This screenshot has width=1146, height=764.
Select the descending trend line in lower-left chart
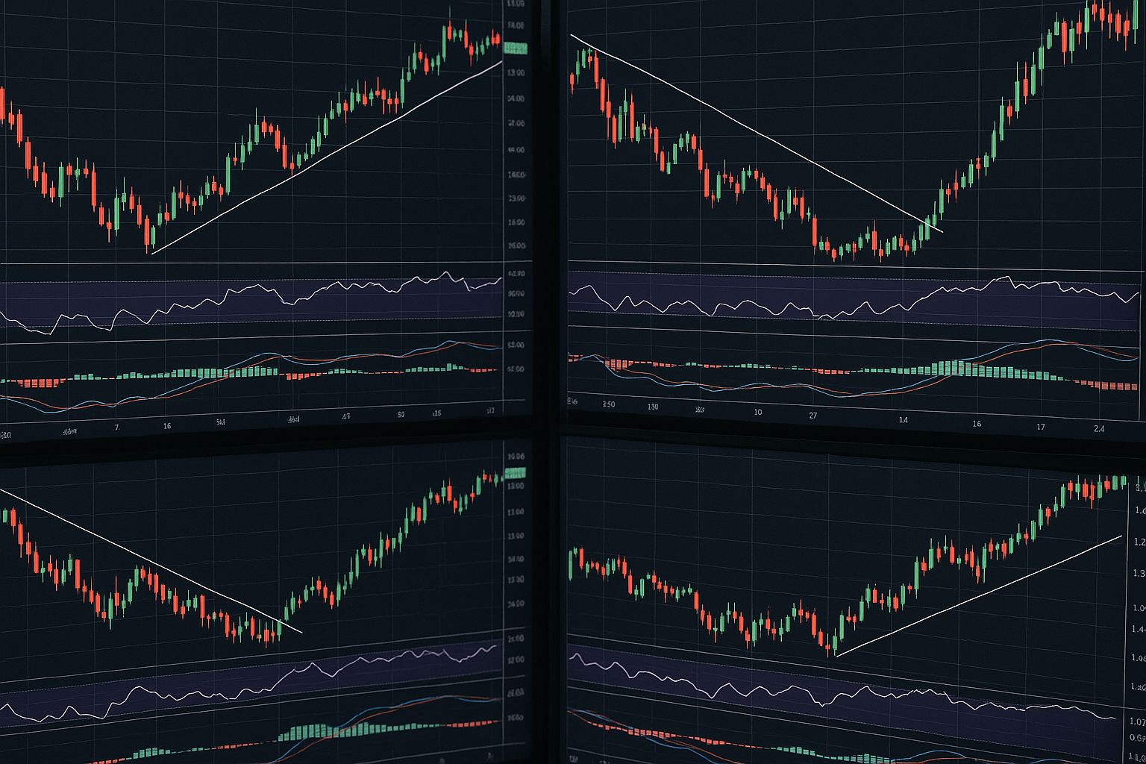click(151, 561)
